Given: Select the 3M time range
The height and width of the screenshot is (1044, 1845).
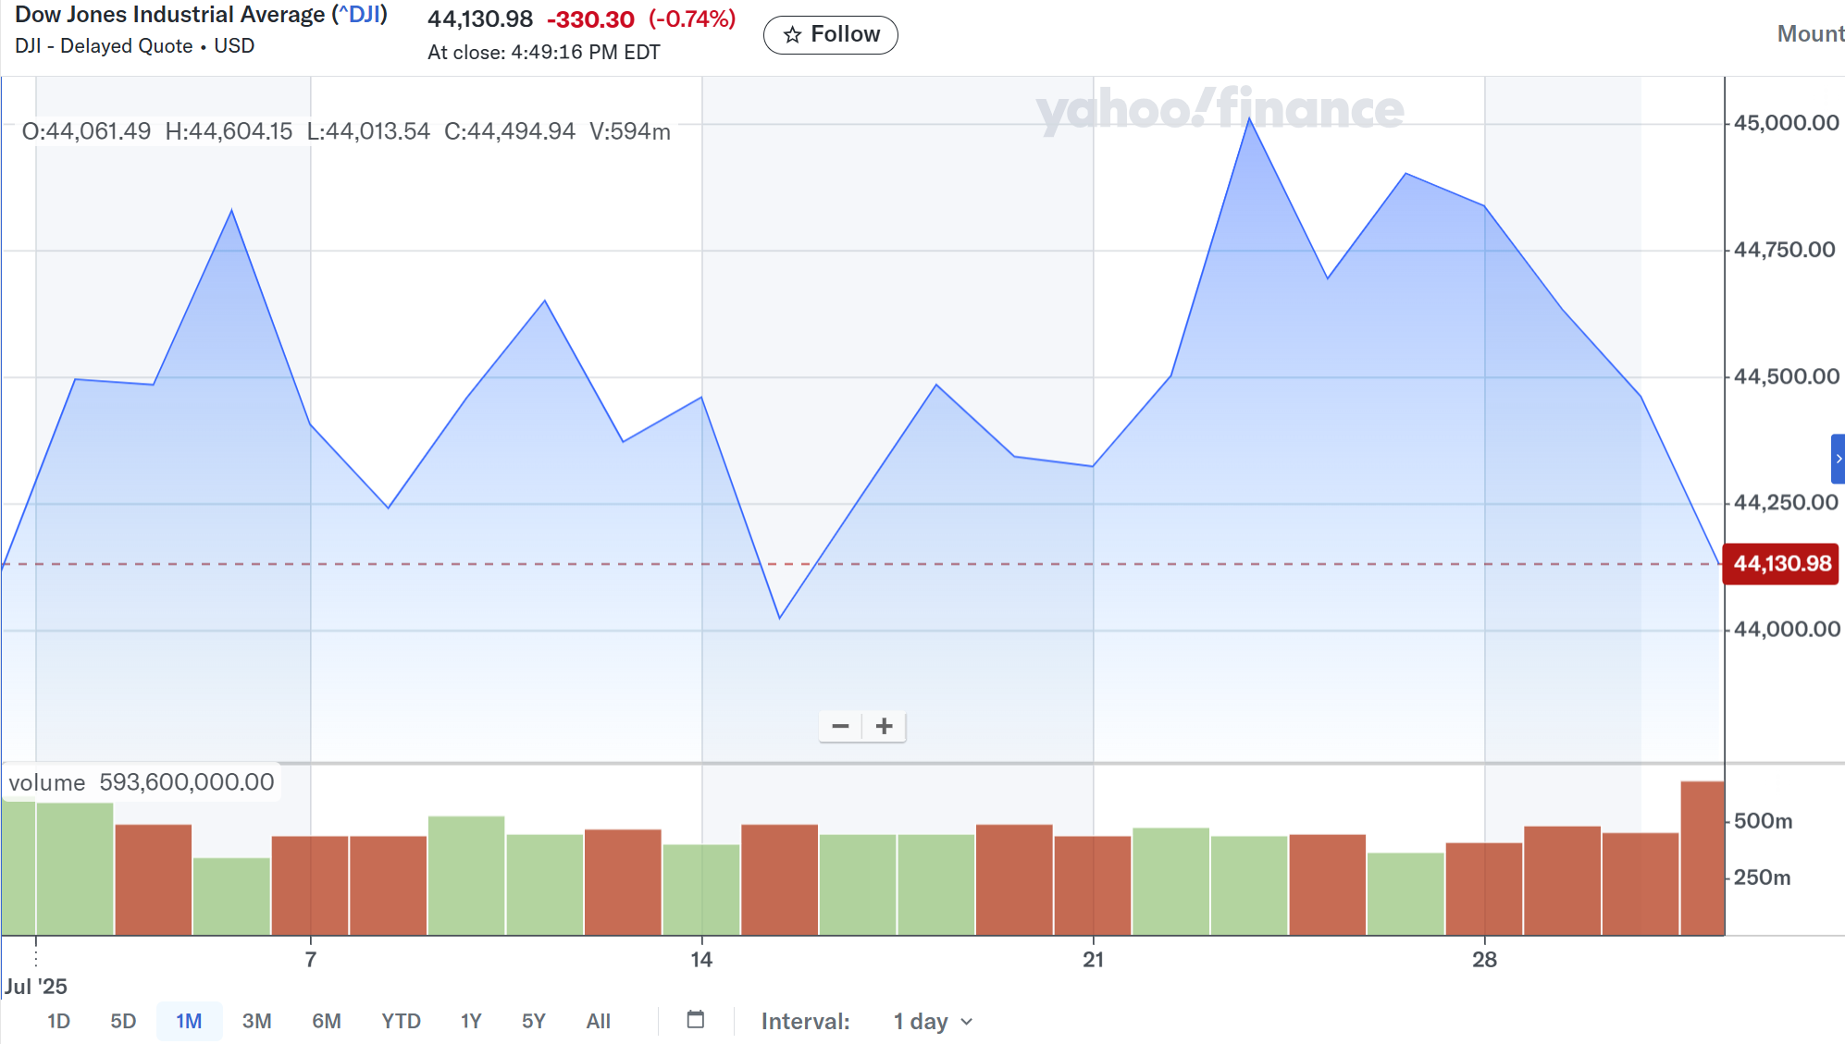Looking at the screenshot, I should (256, 1021).
